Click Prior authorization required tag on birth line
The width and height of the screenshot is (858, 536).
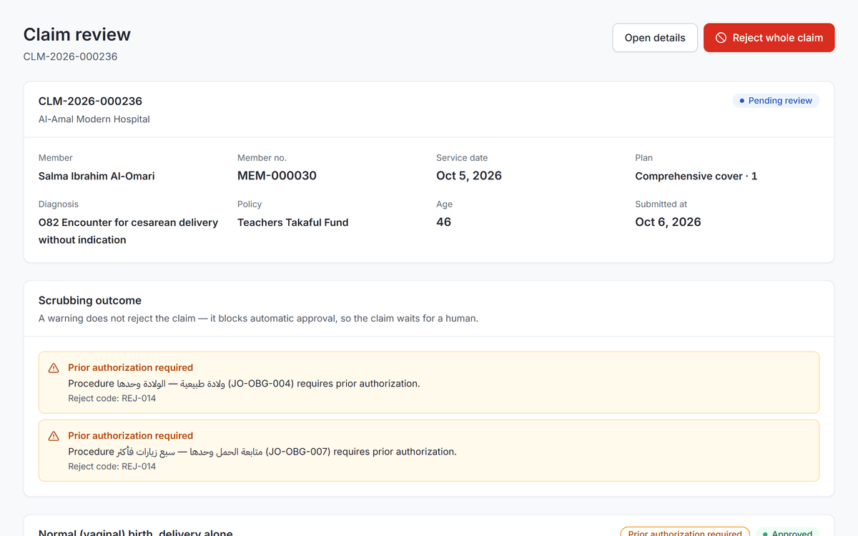[x=685, y=533]
